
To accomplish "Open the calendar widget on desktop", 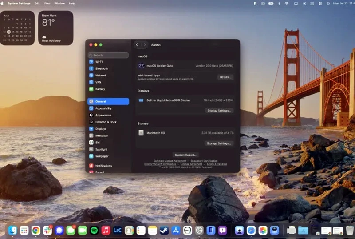I will click(x=17, y=28).
